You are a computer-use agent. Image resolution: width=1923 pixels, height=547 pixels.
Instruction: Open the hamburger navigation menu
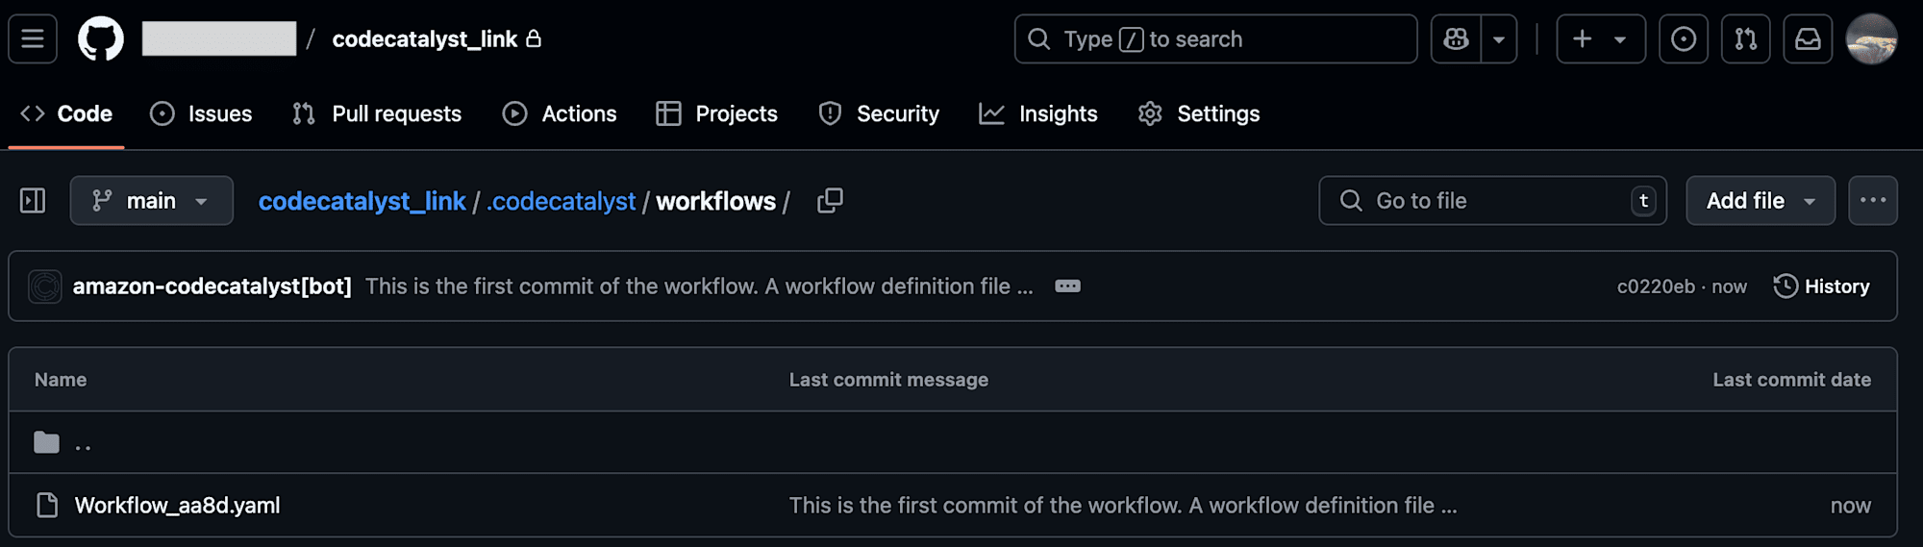pyautogui.click(x=33, y=39)
